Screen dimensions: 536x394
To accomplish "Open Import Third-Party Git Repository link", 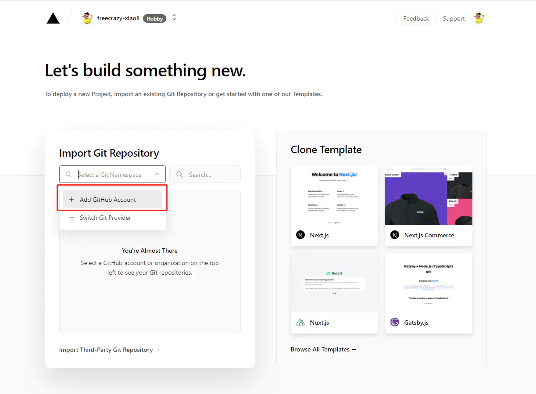I will pos(110,350).
